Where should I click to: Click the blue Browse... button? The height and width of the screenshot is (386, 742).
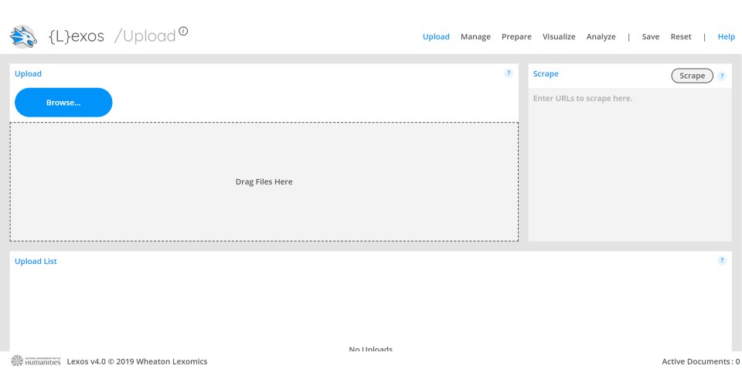tap(63, 103)
